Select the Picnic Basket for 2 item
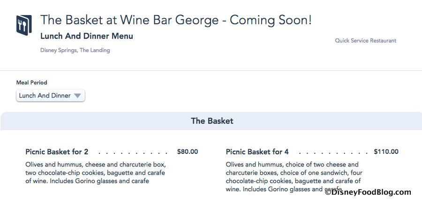This screenshot has height=205, width=422. point(57,152)
